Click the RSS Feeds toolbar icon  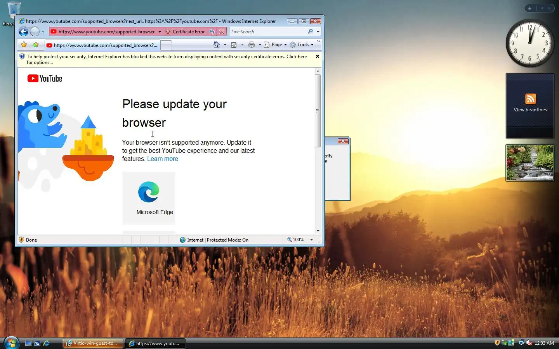point(234,45)
